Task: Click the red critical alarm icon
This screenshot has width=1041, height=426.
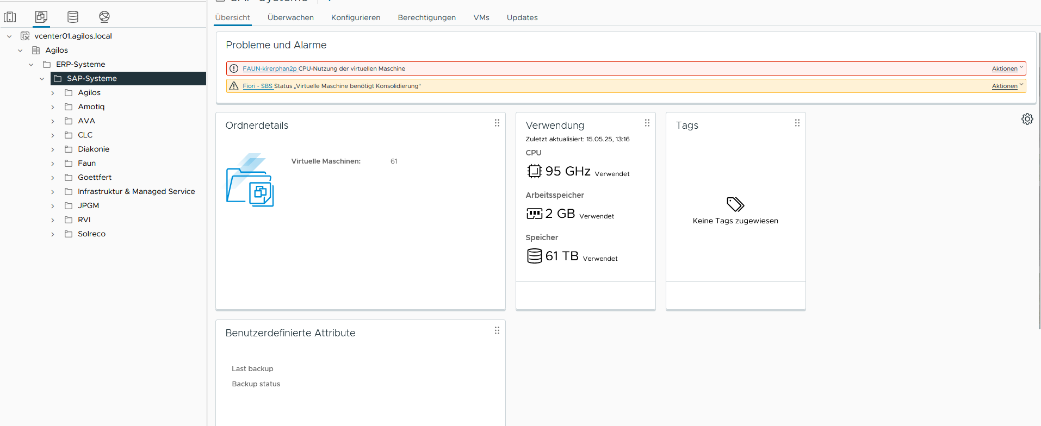Action: pyautogui.click(x=234, y=68)
